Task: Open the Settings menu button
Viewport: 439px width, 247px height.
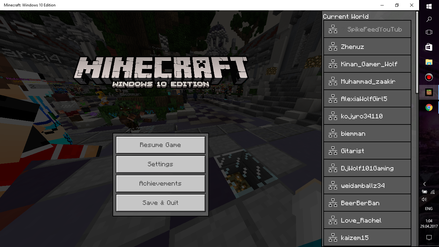Action: point(160,164)
